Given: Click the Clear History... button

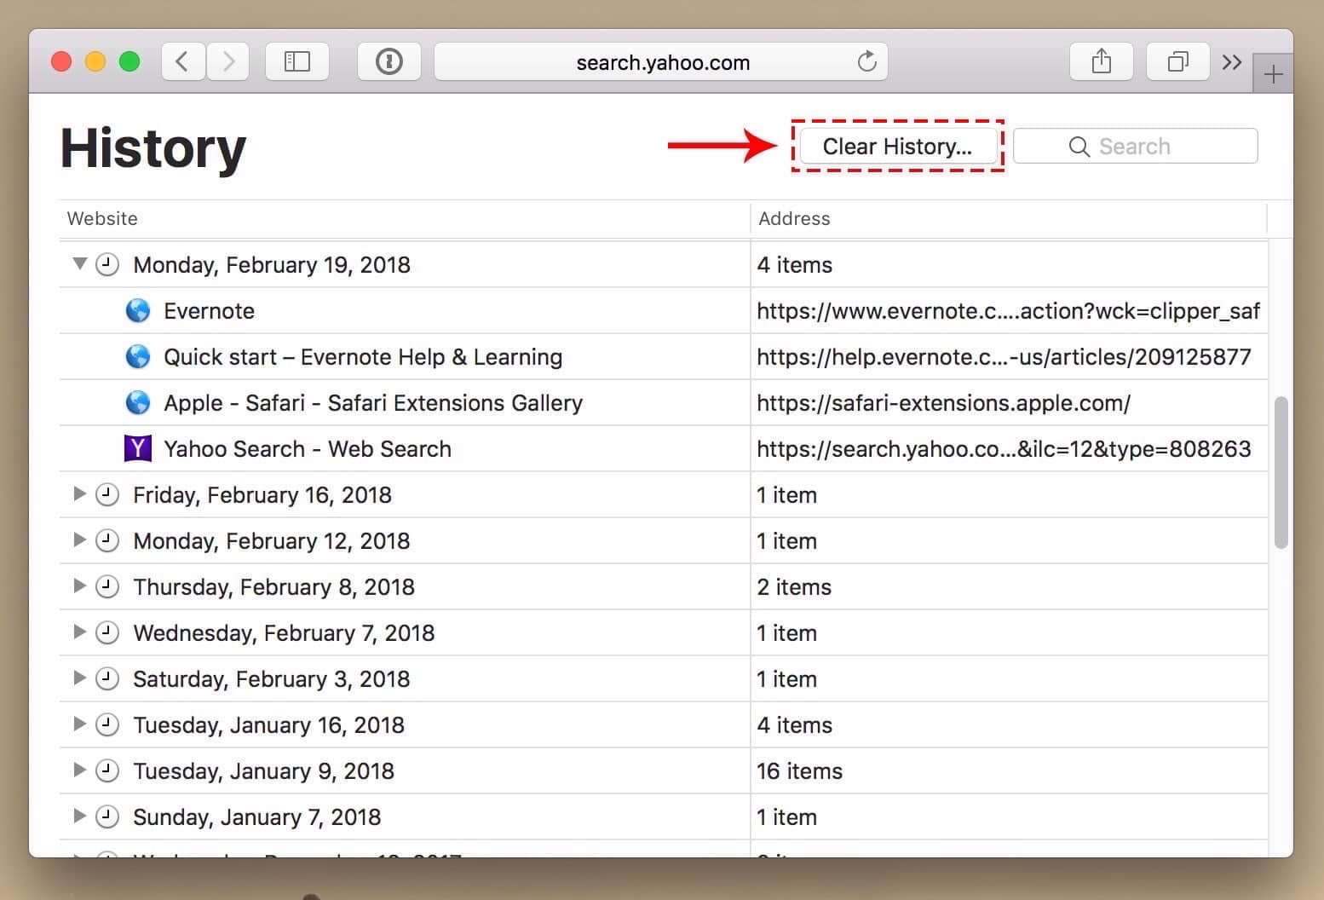Looking at the screenshot, I should click(897, 146).
